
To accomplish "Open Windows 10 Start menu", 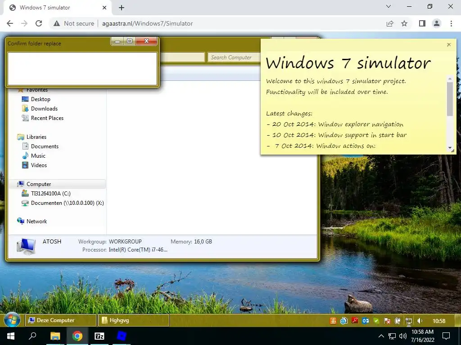I will coord(11,336).
